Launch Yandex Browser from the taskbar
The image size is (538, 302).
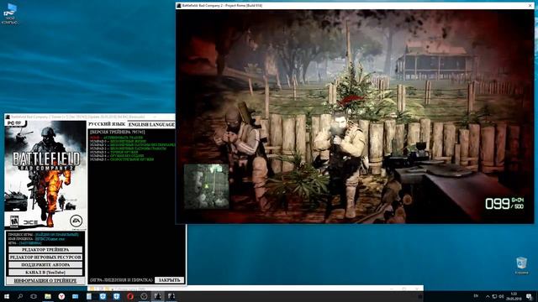point(61,296)
